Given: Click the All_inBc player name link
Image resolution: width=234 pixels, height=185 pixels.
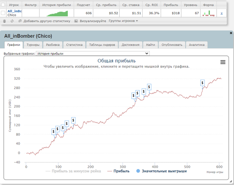Looking at the screenshot, I should pos(15,11).
